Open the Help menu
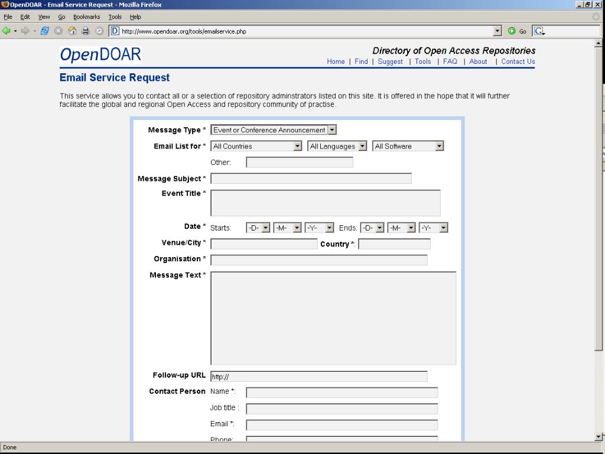The image size is (605, 454). 135,17
